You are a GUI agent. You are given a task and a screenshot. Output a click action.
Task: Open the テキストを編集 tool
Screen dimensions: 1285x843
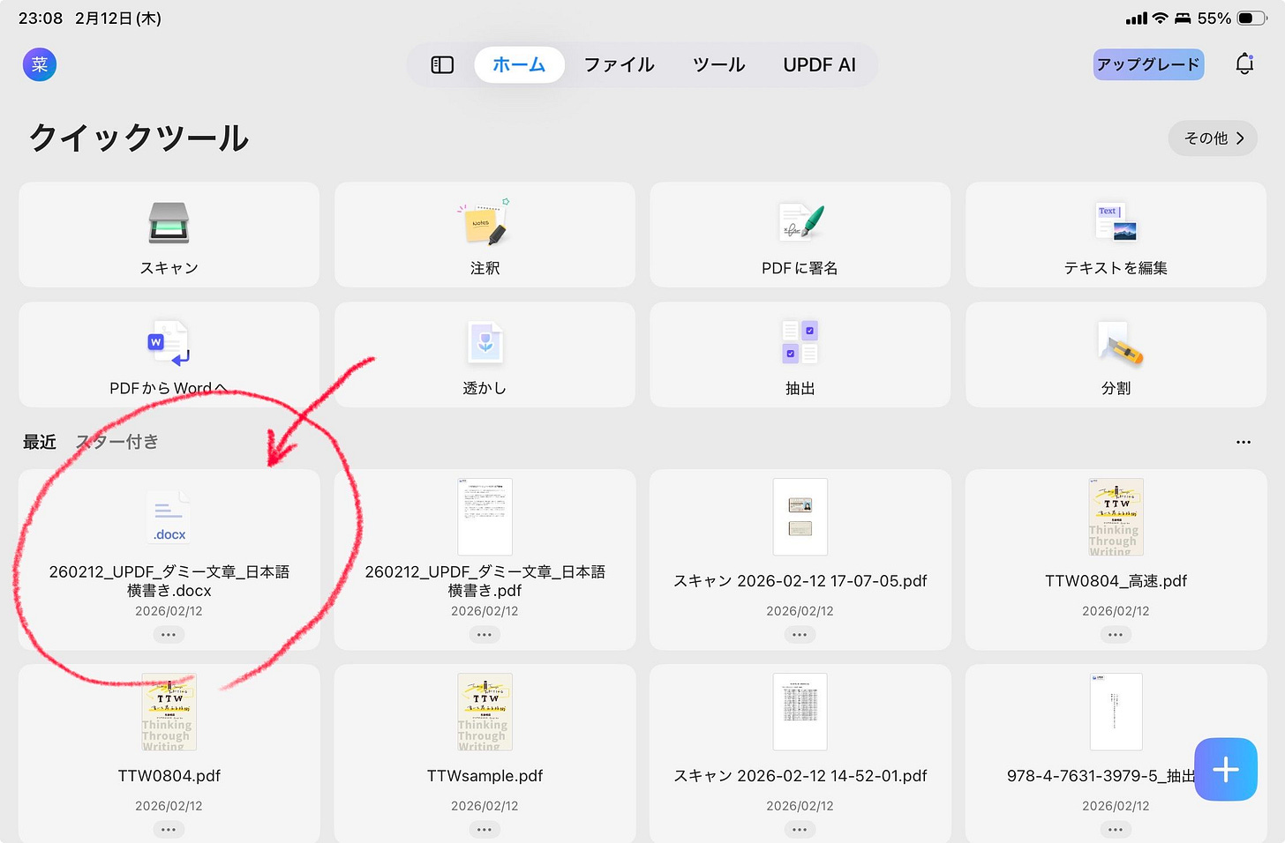(x=1116, y=235)
